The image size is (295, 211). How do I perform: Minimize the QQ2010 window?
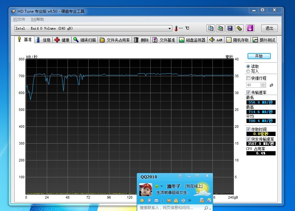tap(189, 176)
